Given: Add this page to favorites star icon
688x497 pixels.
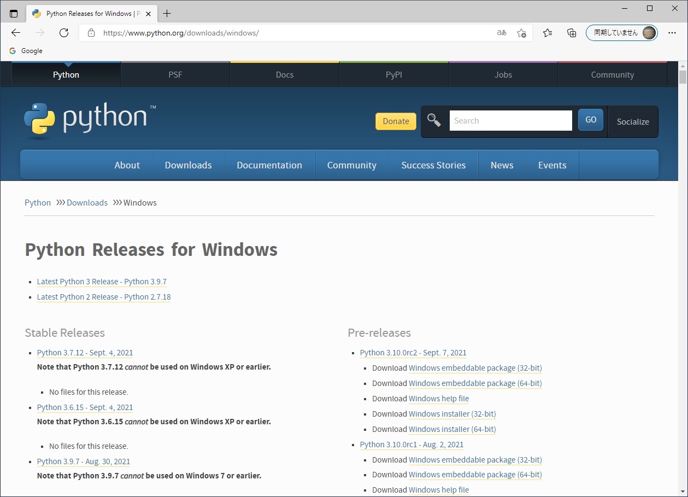Looking at the screenshot, I should click(x=522, y=33).
